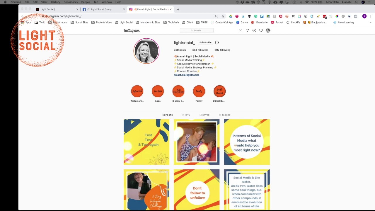The height and width of the screenshot is (211, 375).
Task: Select the Saved profile tab
Action: (204, 115)
